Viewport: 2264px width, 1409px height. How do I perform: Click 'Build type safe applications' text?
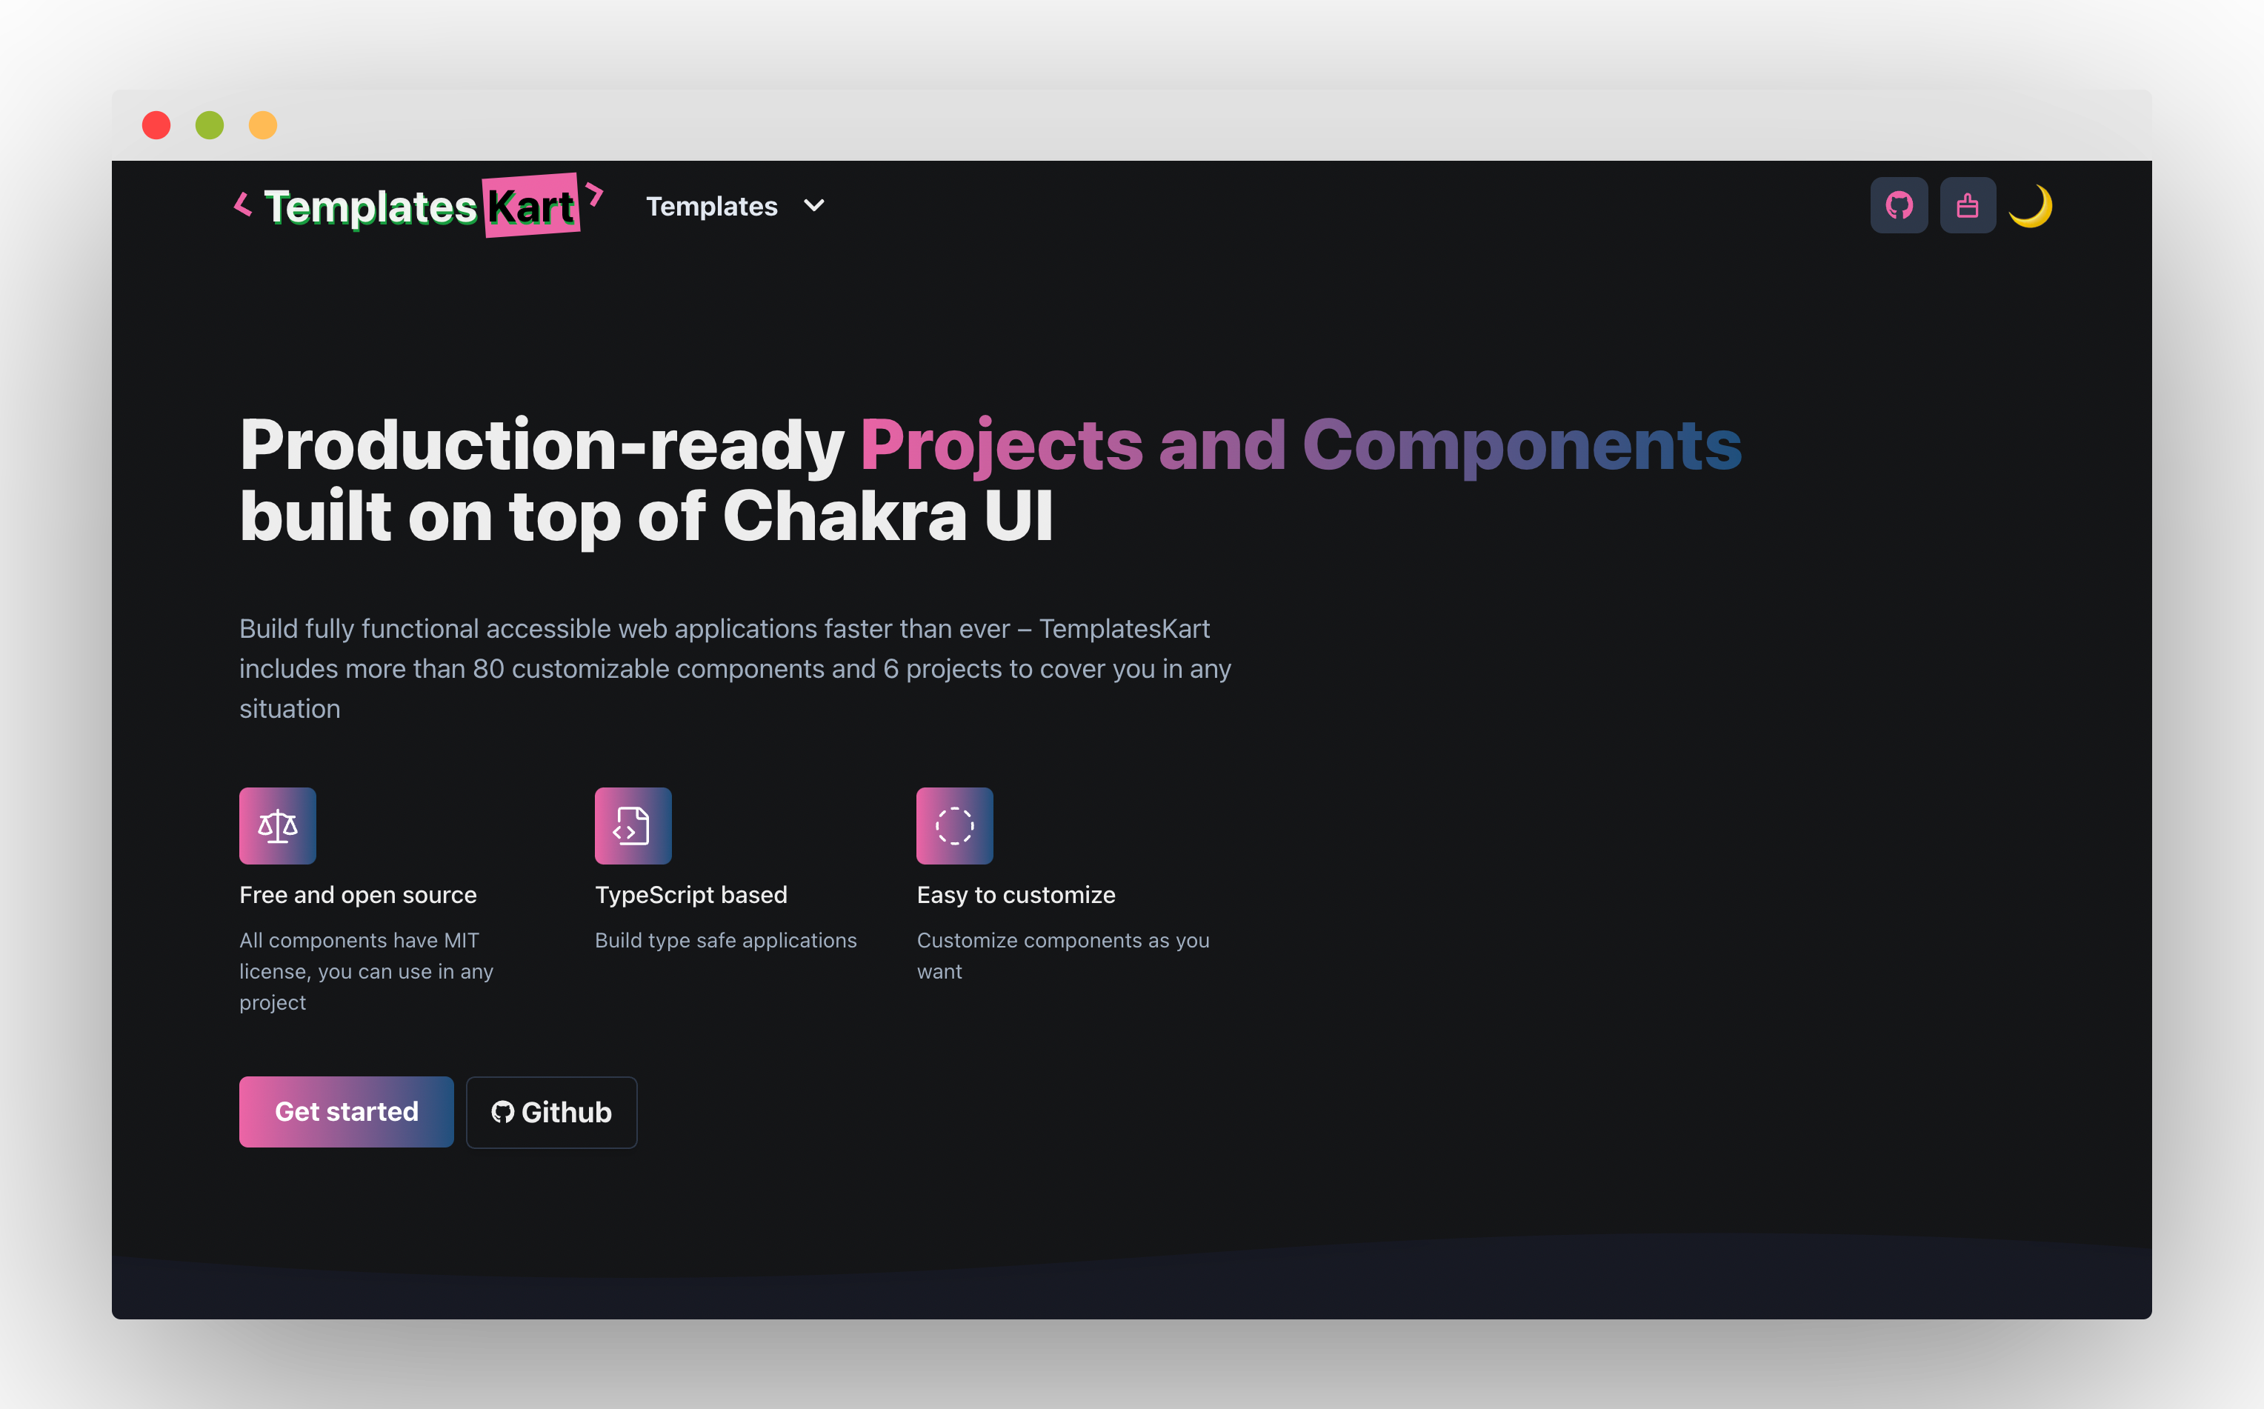tap(726, 940)
